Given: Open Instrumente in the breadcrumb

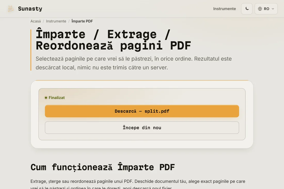Looking at the screenshot, I should coord(56,21).
